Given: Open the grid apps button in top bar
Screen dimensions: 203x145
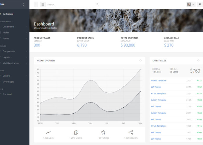Looking at the screenshot, I should tap(43, 5).
